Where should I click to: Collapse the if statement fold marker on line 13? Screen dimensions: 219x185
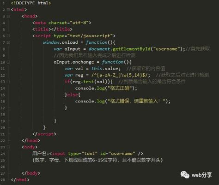tap(8, 82)
